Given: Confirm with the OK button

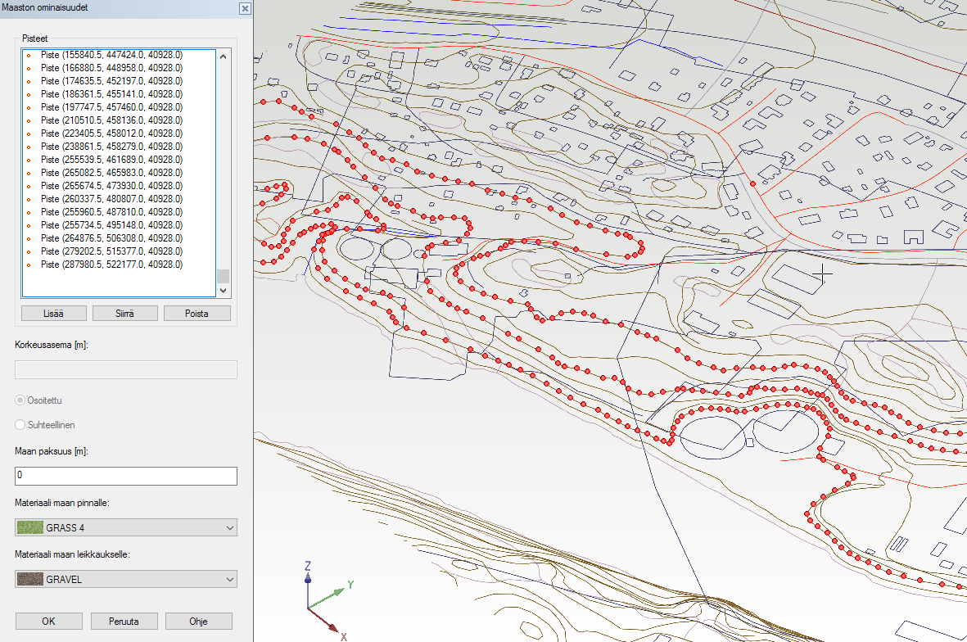Looking at the screenshot, I should 48,621.
